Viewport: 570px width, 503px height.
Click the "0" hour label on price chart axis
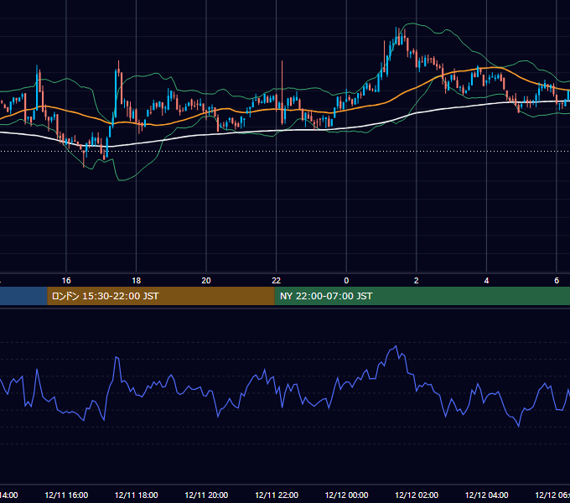[x=346, y=281]
